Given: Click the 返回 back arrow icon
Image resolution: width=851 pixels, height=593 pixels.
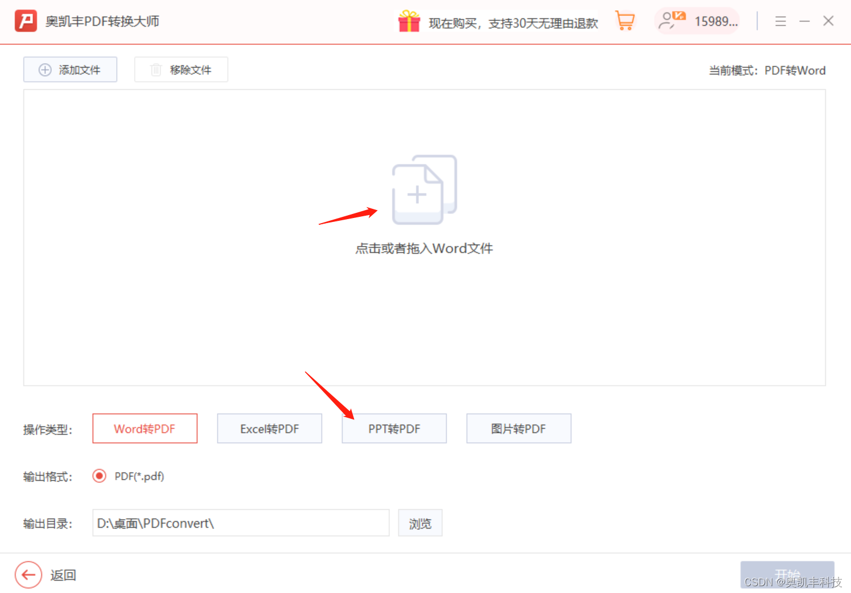Looking at the screenshot, I should (x=28, y=575).
